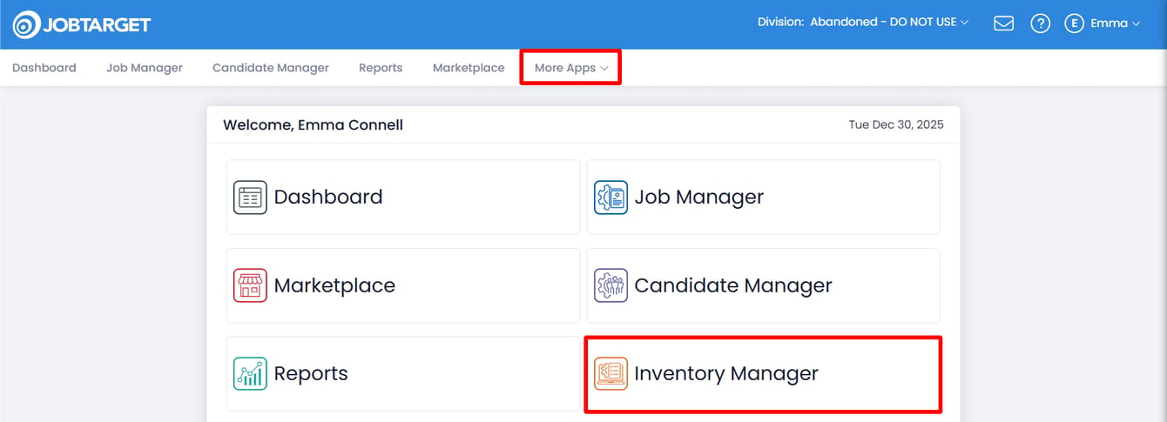
Task: Open the Marketplace tile
Action: coord(403,285)
